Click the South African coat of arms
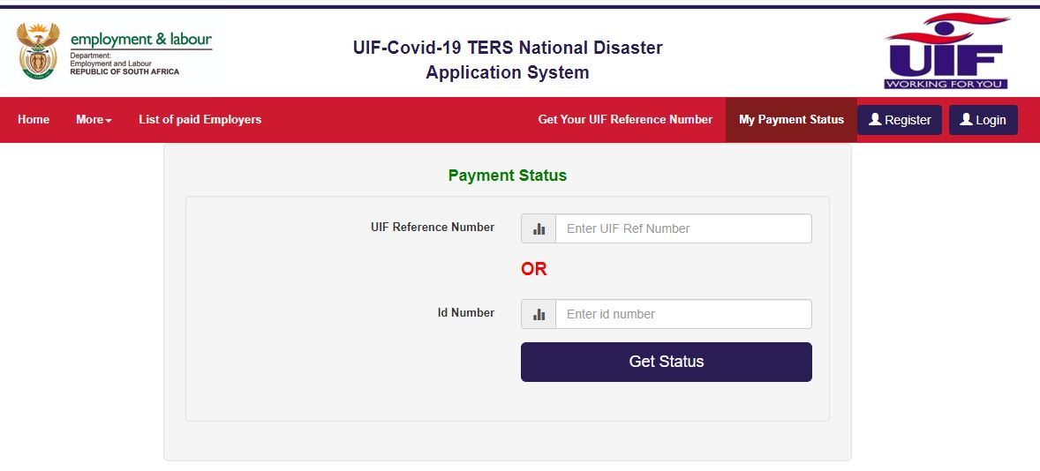The width and height of the screenshot is (1040, 471). tap(38, 52)
